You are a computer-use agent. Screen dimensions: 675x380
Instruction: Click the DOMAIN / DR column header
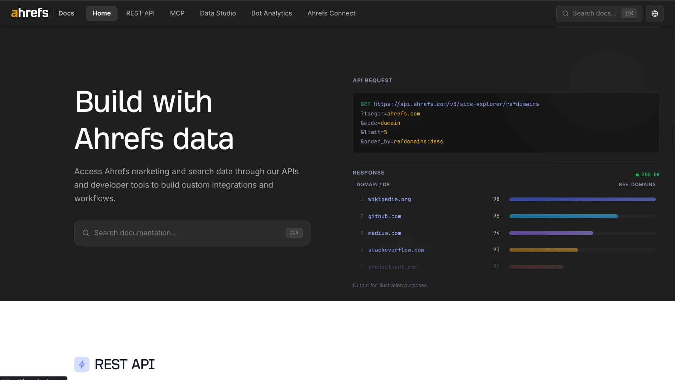click(x=373, y=185)
